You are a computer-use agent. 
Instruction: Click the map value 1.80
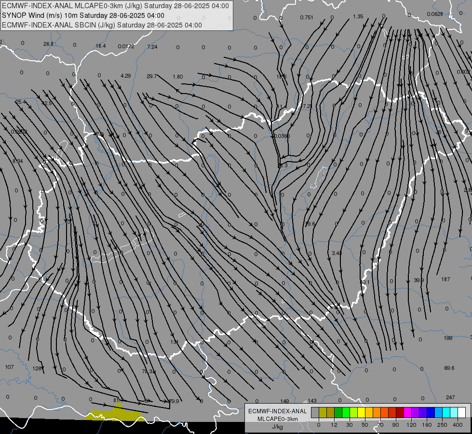[x=178, y=77]
